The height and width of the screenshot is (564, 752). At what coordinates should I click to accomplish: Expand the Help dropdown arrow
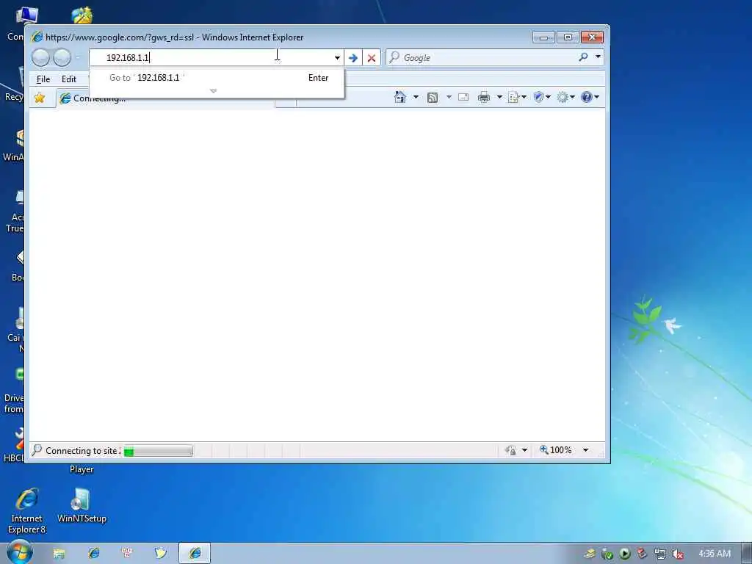[x=596, y=98]
